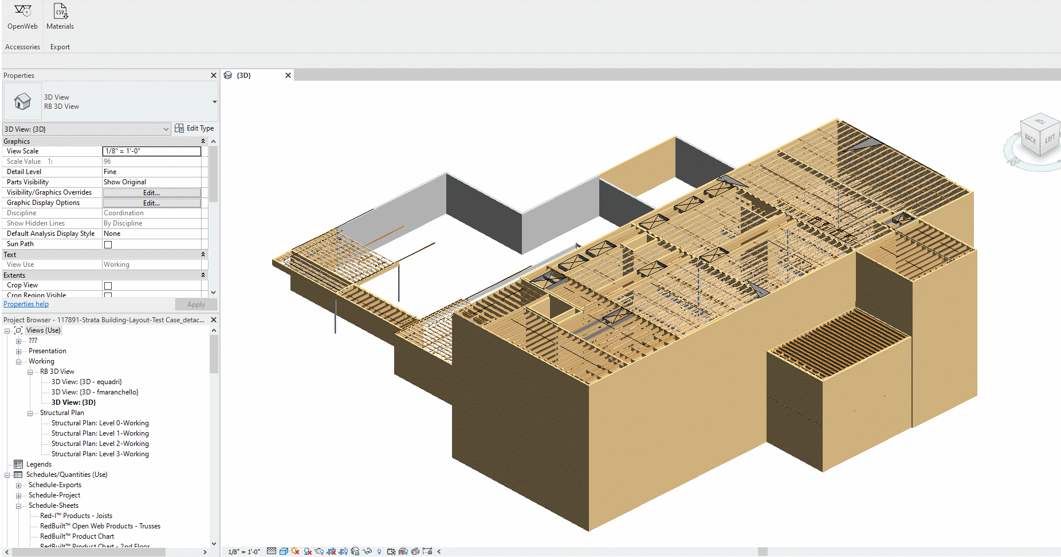Image resolution: width=1061 pixels, height=557 pixels.
Task: Collapse the Graphics property group
Action: [x=203, y=141]
